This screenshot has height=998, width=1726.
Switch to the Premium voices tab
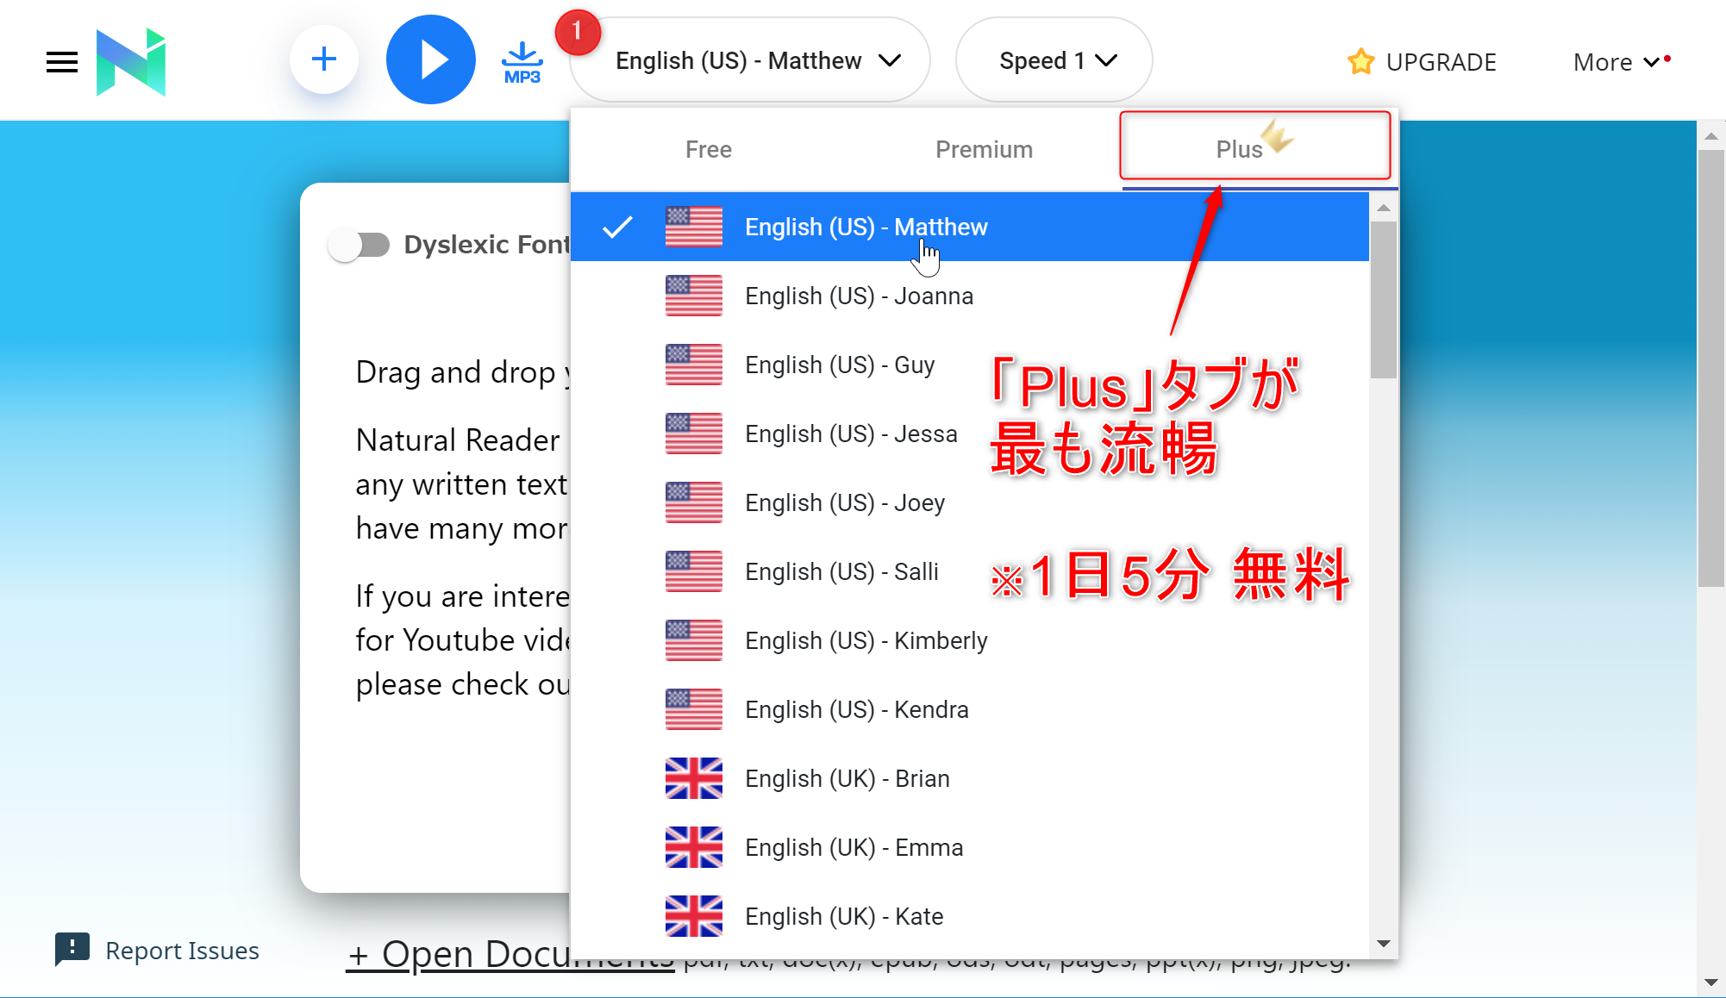pos(984,149)
